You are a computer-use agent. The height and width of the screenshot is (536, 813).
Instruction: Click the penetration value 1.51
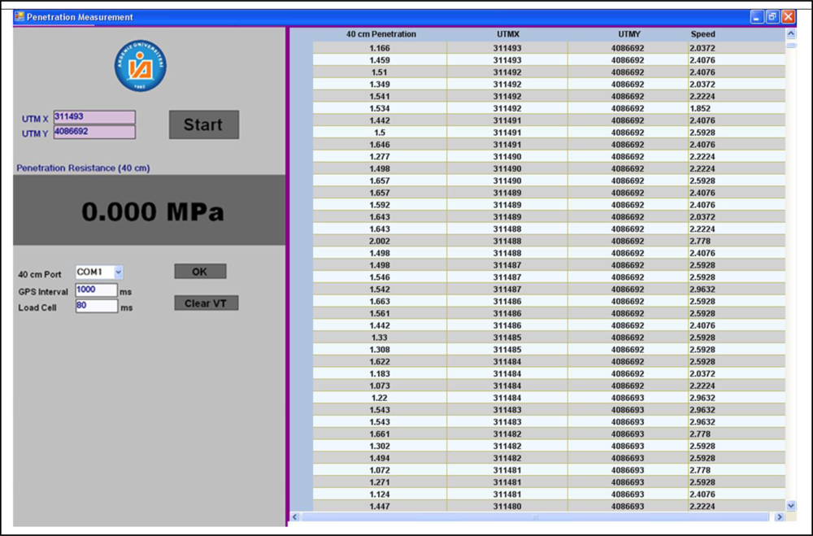[380, 72]
